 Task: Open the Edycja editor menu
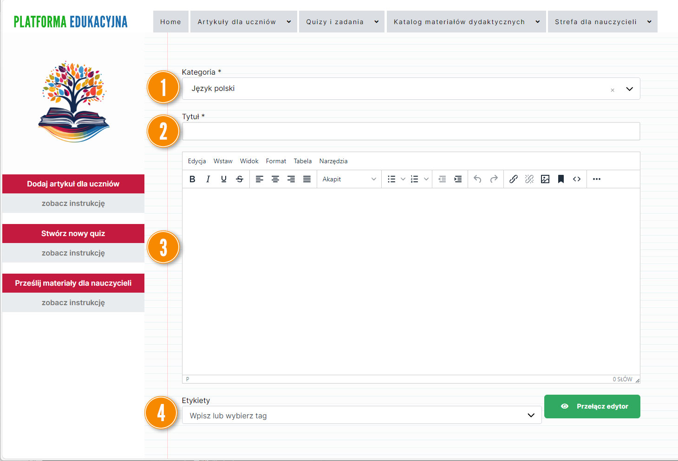click(197, 161)
